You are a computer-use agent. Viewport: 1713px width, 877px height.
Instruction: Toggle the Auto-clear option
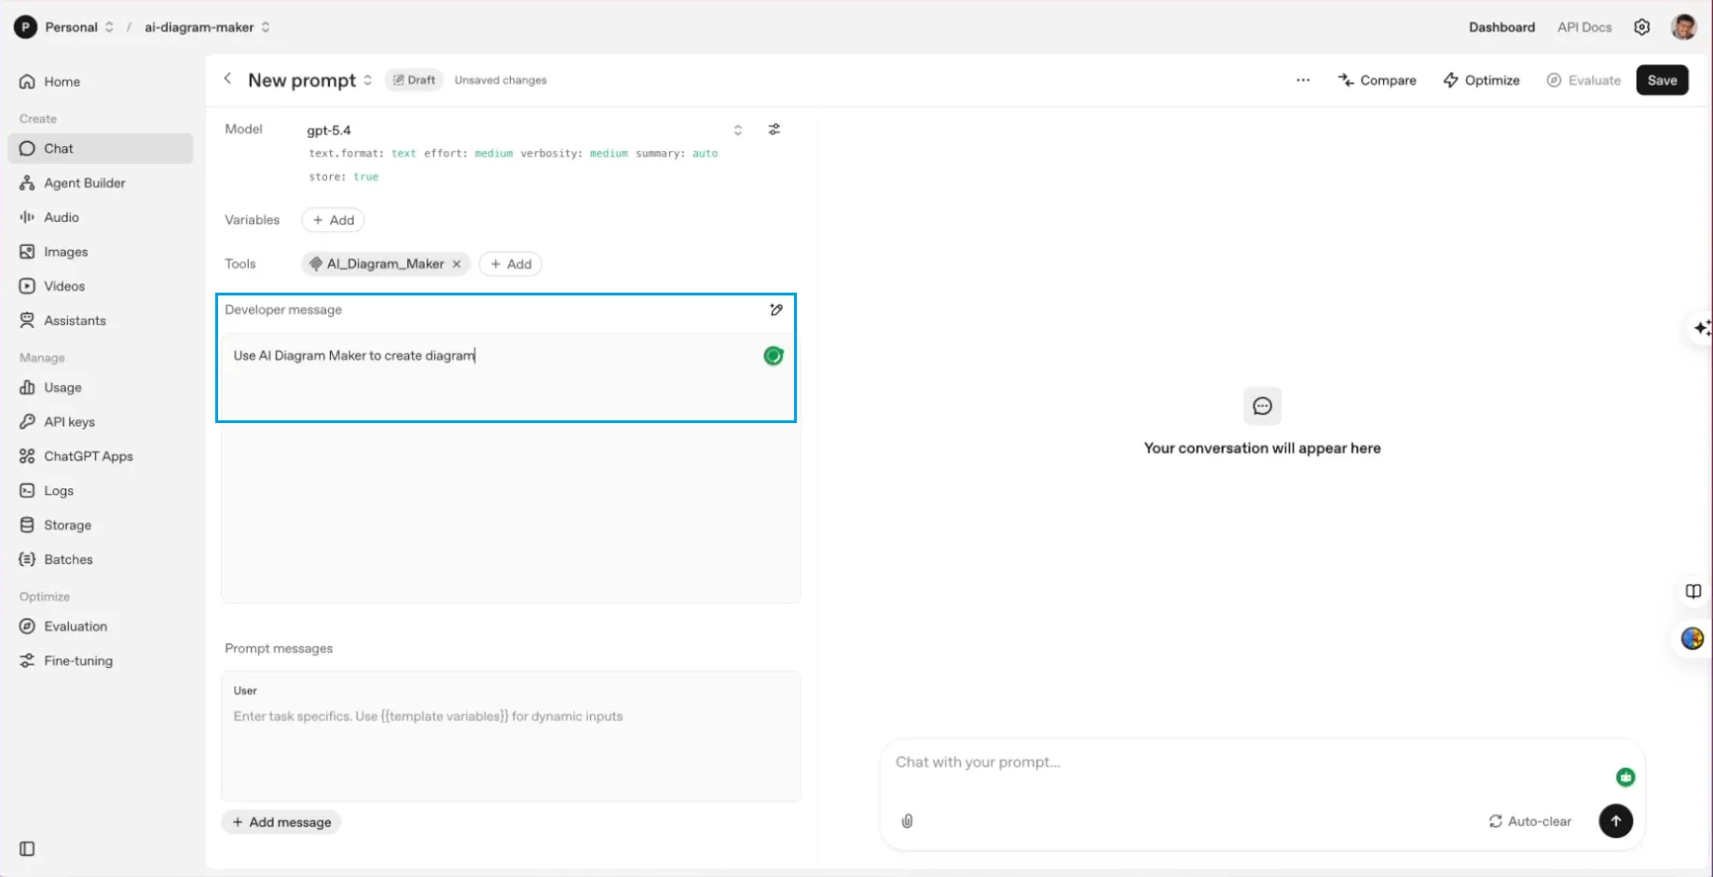[x=1529, y=821]
